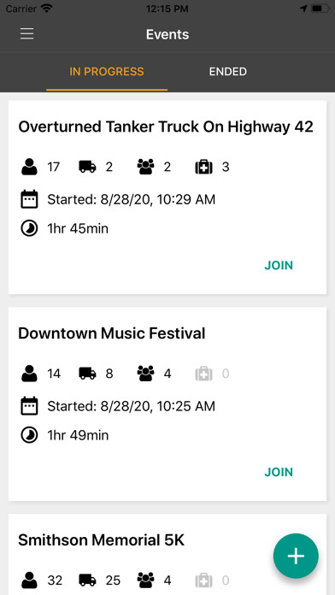Viewport: 335px width, 595px height.
Task: Click the truck icon in Tanker Truck card
Action: pyautogui.click(x=87, y=167)
